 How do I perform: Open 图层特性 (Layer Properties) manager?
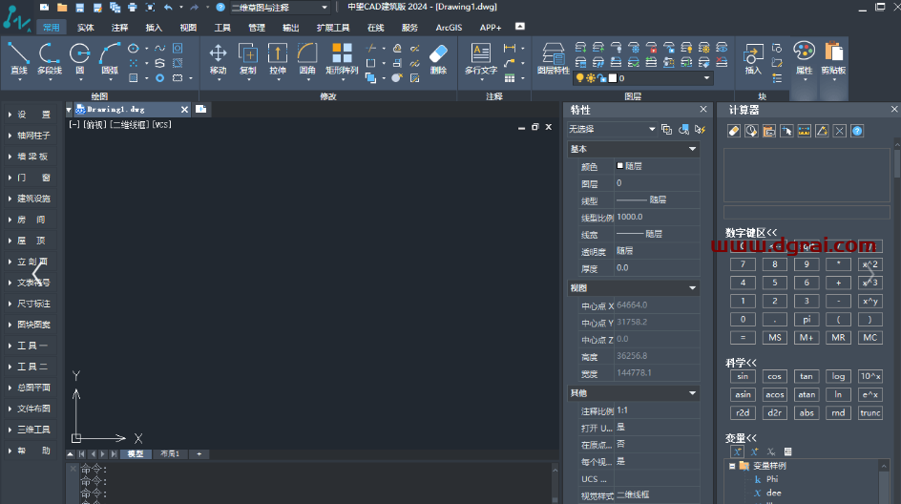[553, 57]
